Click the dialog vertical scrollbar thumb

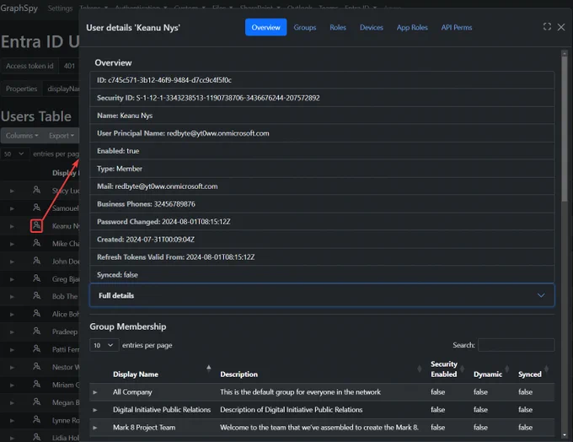[x=565, y=128]
